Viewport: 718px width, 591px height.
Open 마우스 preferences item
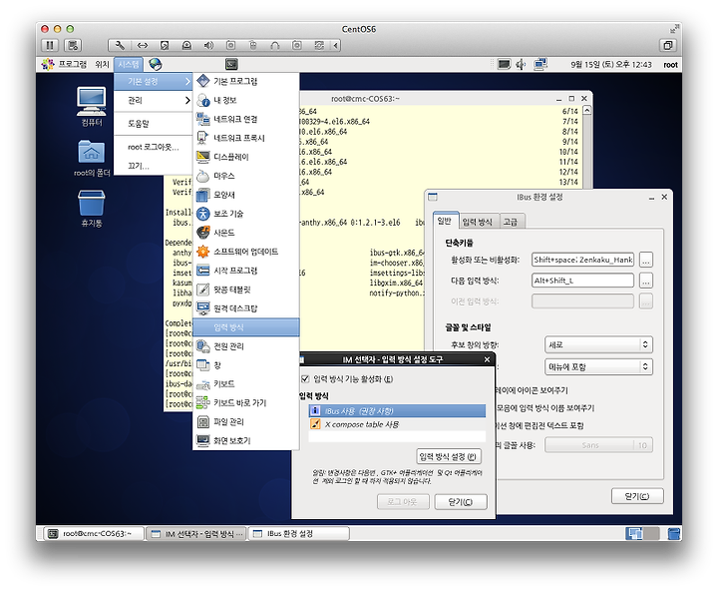coord(246,176)
